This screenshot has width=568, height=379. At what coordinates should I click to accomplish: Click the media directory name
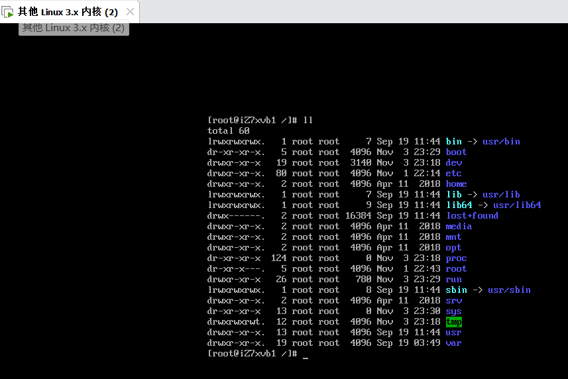click(459, 226)
